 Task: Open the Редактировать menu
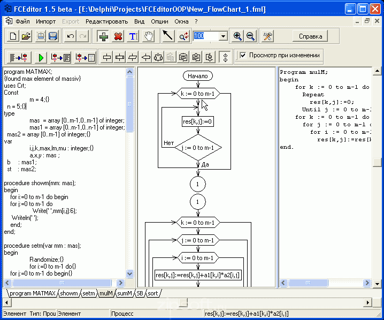coord(106,21)
